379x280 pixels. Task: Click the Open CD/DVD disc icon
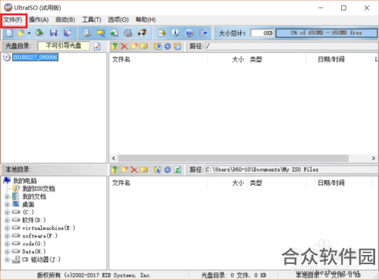point(39,33)
